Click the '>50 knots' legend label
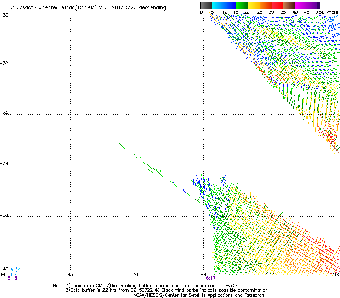 coord(327,12)
